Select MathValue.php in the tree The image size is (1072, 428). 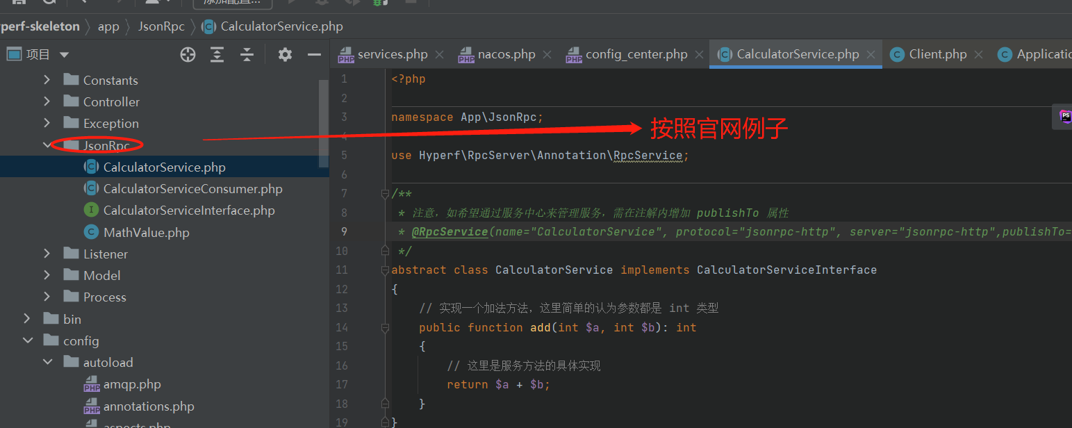[146, 232]
